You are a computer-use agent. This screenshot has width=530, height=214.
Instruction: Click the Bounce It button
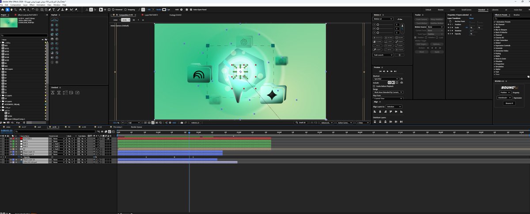509,103
